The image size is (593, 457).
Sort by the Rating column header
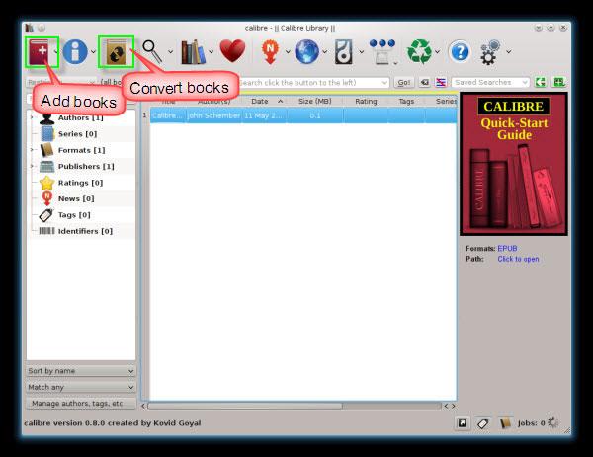pos(366,102)
